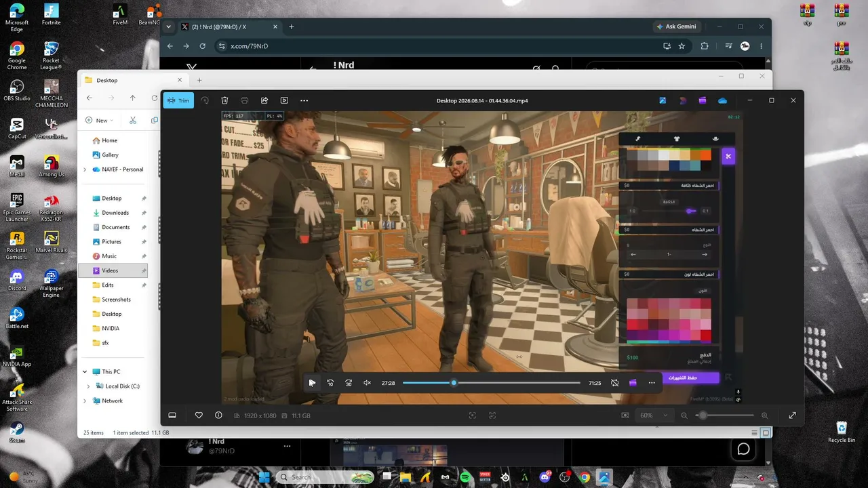Open the OneDrive cloud icon in Photos

click(x=722, y=100)
